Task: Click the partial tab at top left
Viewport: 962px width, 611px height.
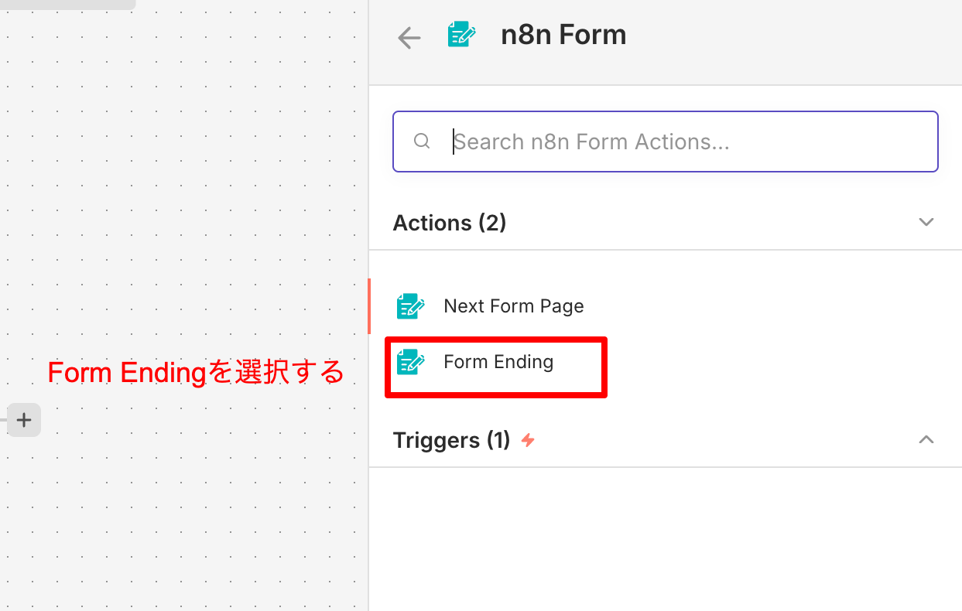Action: (x=66, y=3)
